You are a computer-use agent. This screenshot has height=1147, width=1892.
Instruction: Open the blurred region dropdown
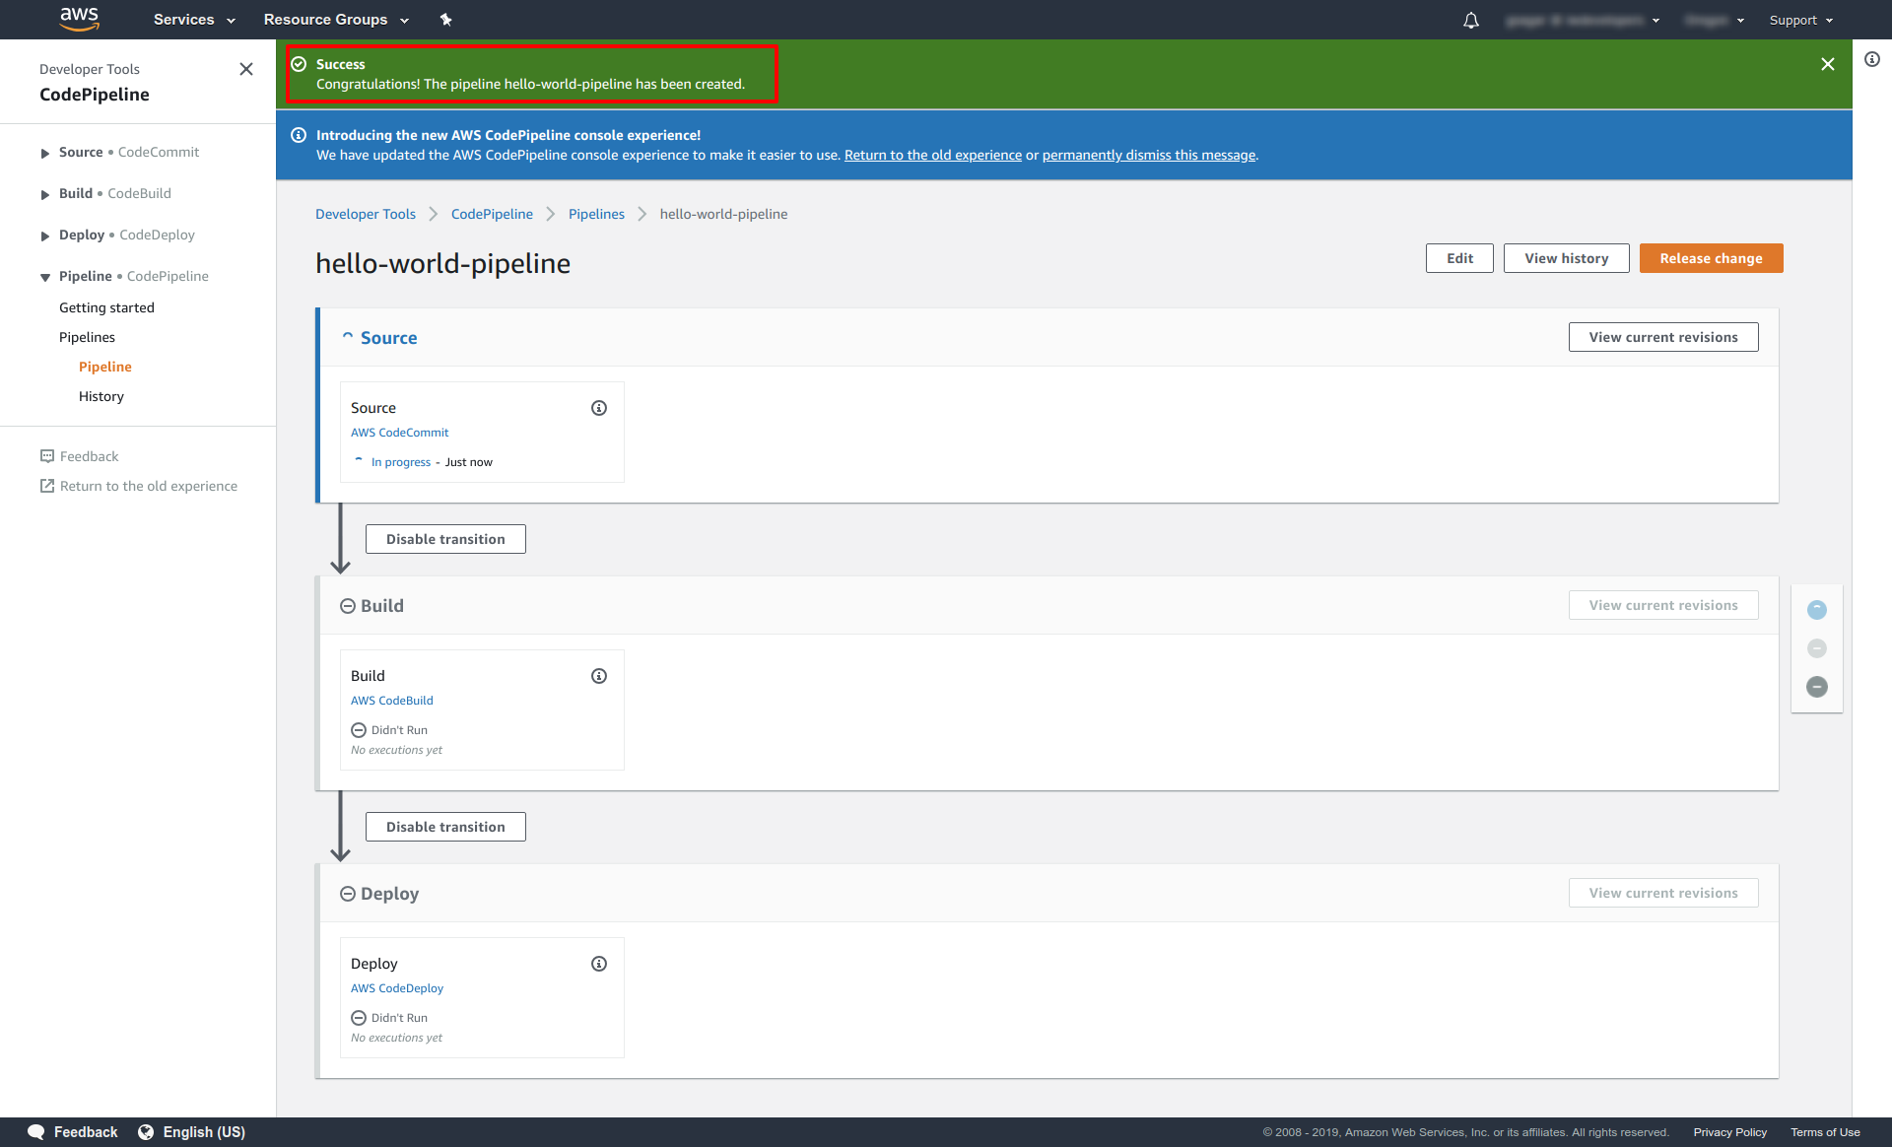[x=1714, y=20]
